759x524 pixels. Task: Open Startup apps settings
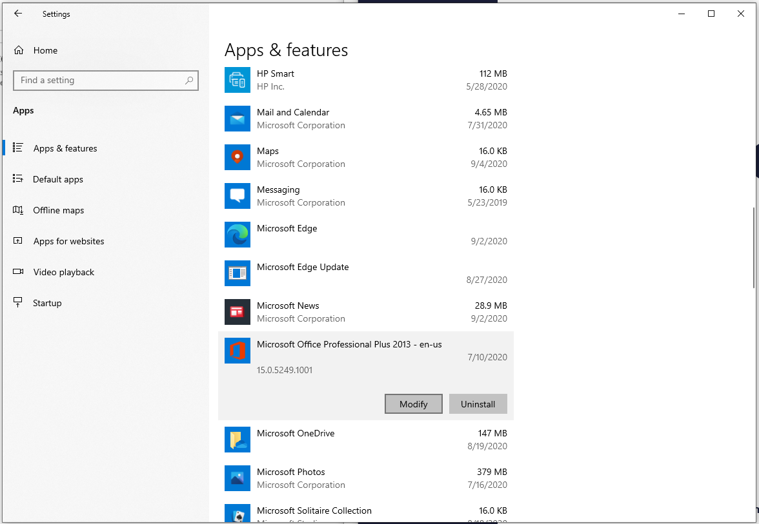pos(48,303)
